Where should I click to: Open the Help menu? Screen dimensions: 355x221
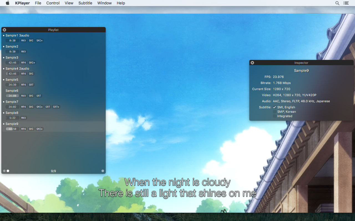pos(121,3)
